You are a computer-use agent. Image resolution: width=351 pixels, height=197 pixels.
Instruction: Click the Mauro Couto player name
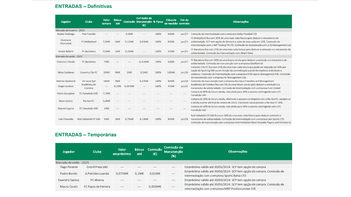pos(69,187)
